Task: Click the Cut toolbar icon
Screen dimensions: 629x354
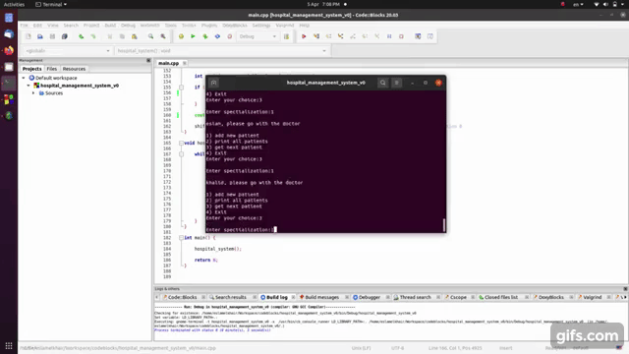Action: pyautogui.click(x=109, y=36)
